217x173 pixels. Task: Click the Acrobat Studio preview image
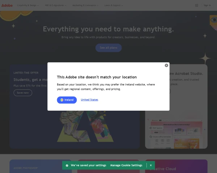(x=176, y=134)
